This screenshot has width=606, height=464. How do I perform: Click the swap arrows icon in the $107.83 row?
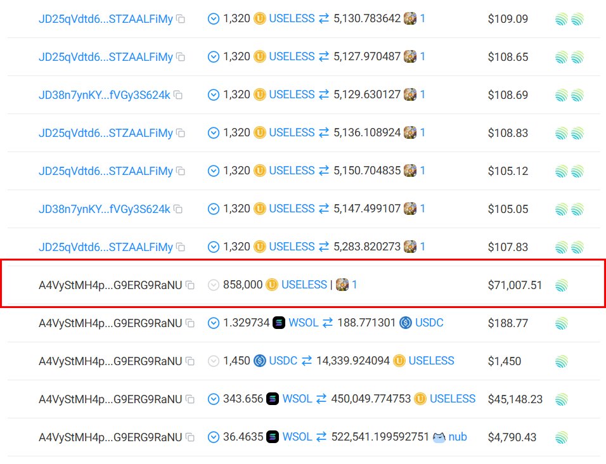[324, 247]
